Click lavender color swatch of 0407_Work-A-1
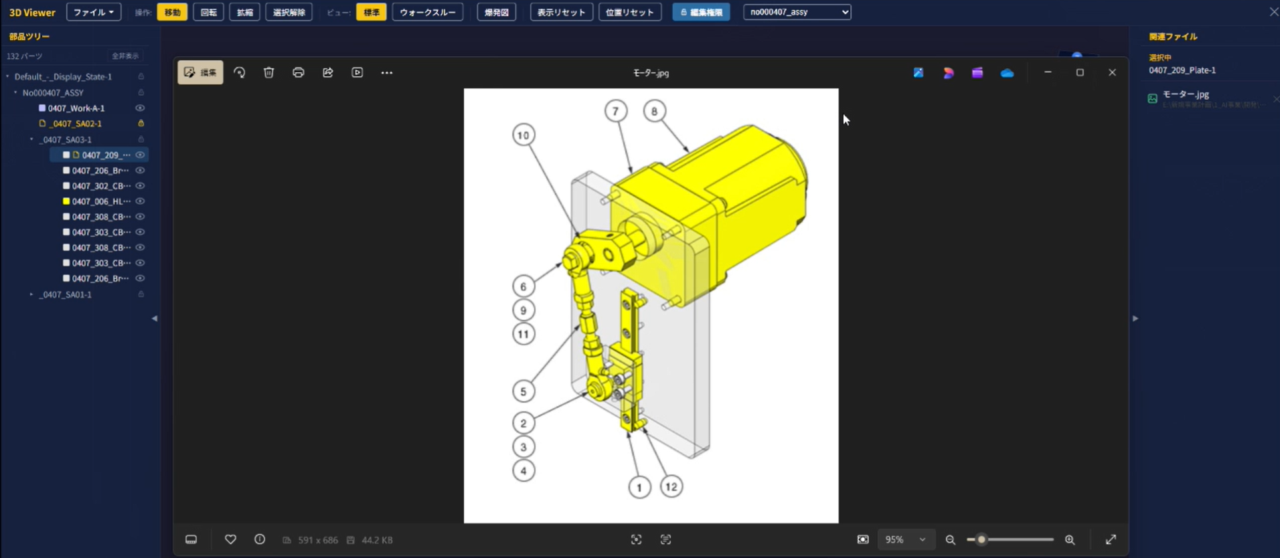 (x=42, y=108)
